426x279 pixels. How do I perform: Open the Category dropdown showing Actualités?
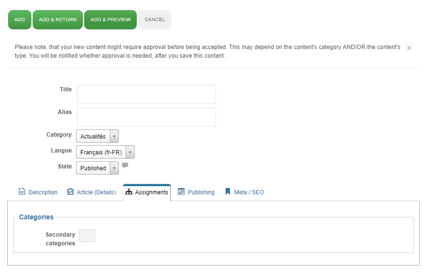(97, 136)
